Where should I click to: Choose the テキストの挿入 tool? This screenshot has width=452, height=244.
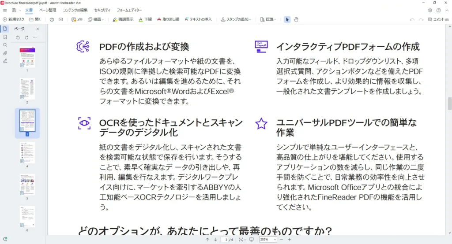[x=198, y=19]
